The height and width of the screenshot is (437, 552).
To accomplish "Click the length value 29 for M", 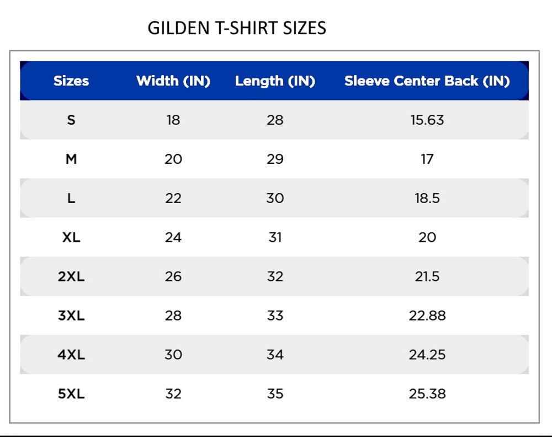I will [275, 159].
